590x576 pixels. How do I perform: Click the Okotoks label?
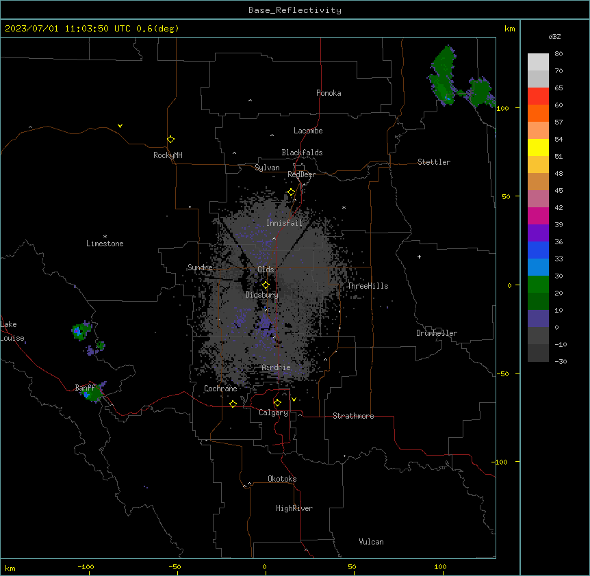pos(282,479)
